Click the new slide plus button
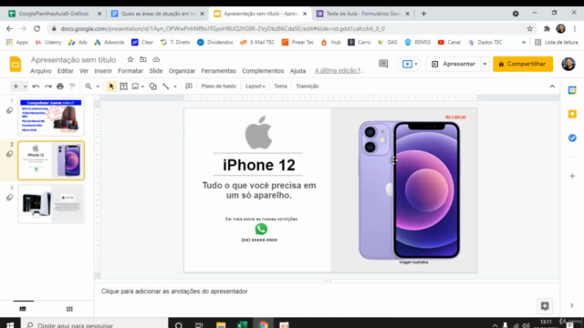 16,87
